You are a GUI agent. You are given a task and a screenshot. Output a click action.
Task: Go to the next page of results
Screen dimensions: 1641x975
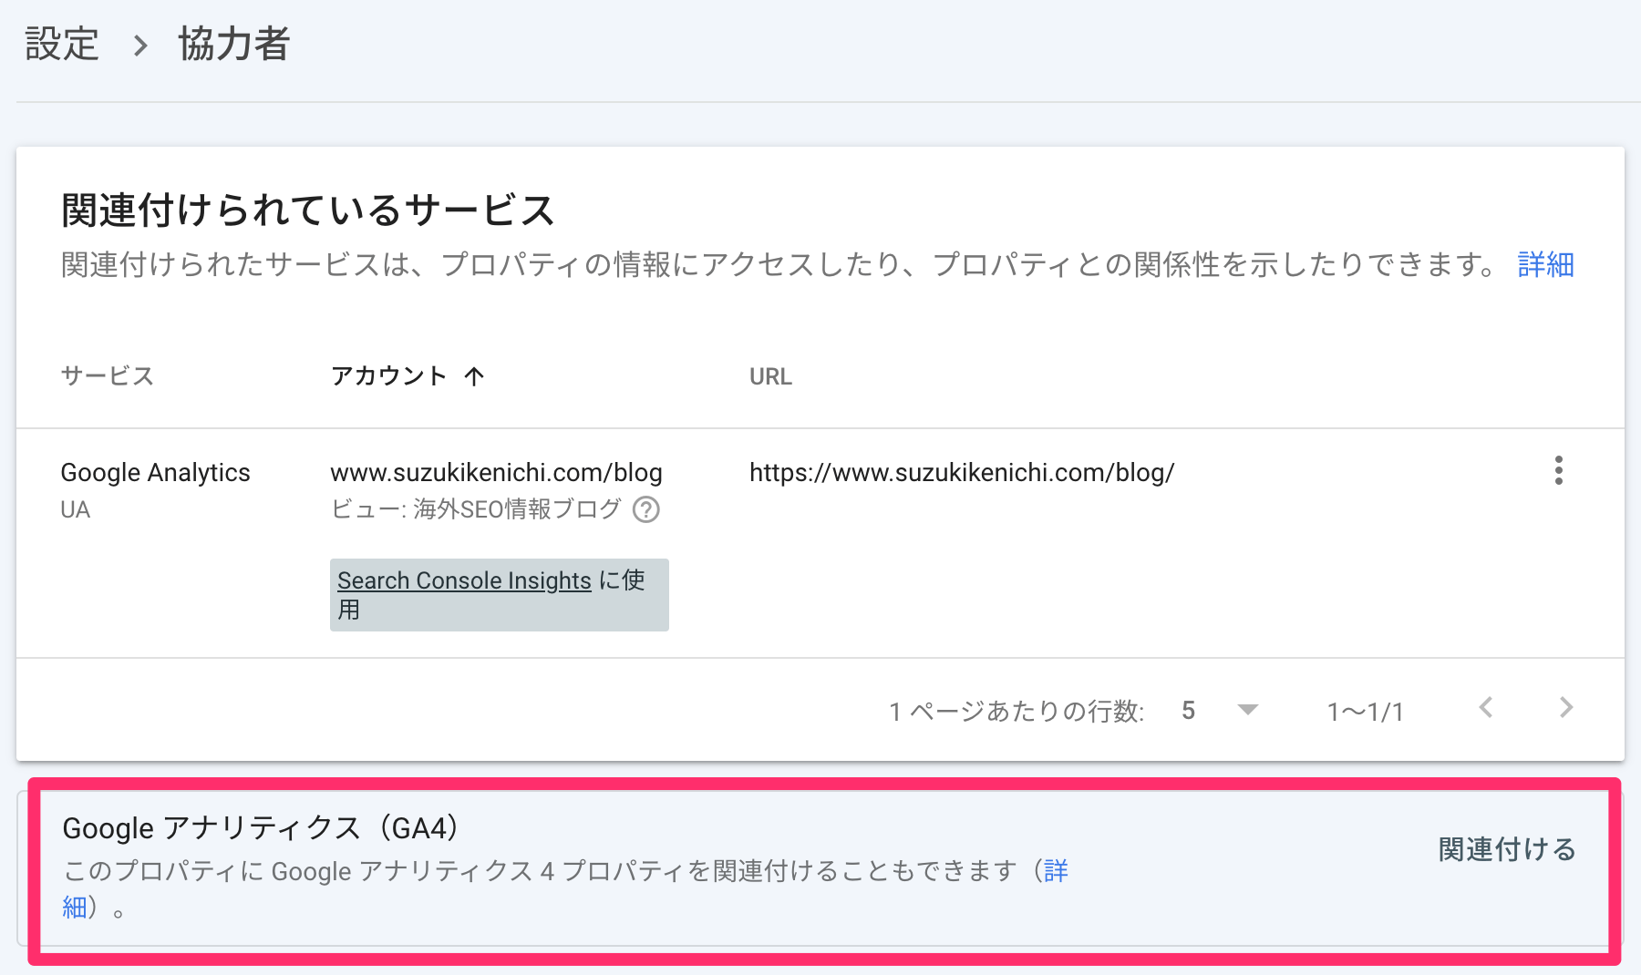coord(1565,708)
